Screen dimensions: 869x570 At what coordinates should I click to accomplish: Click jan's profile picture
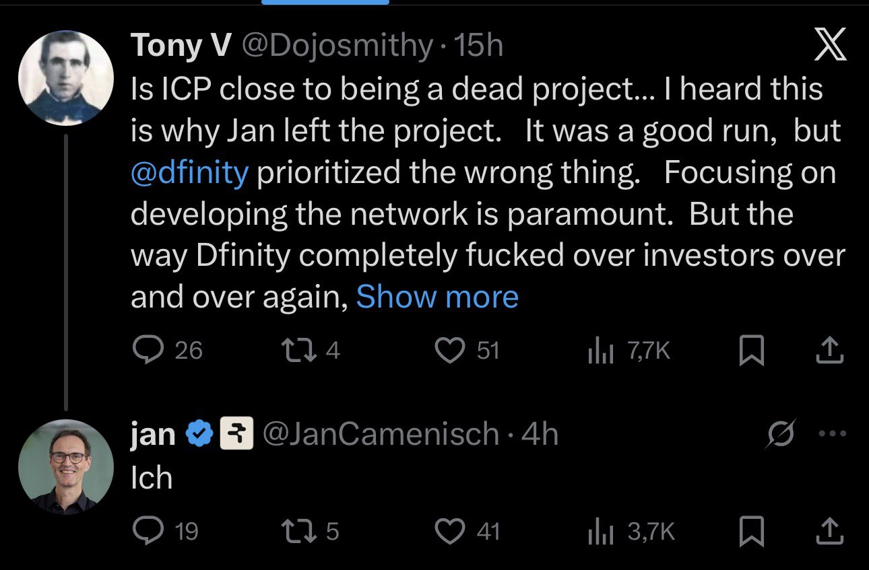click(65, 466)
